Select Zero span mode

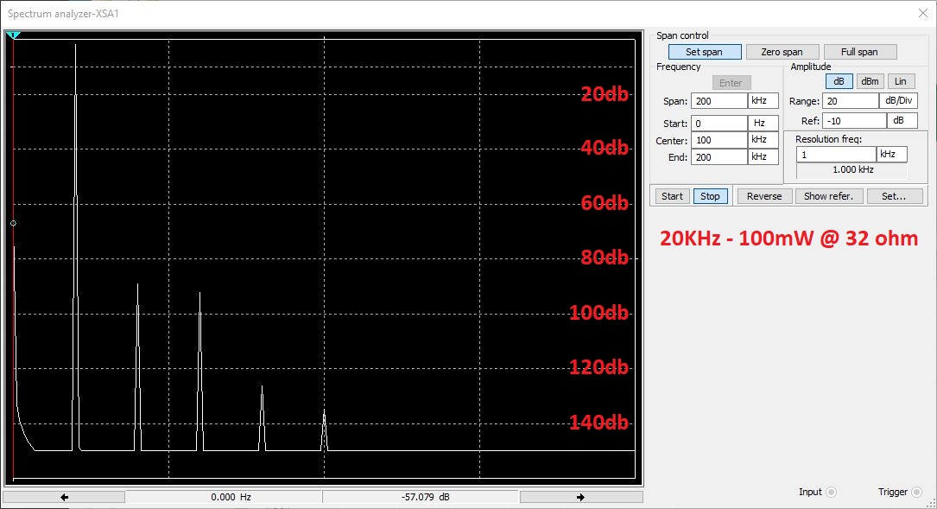pos(782,52)
